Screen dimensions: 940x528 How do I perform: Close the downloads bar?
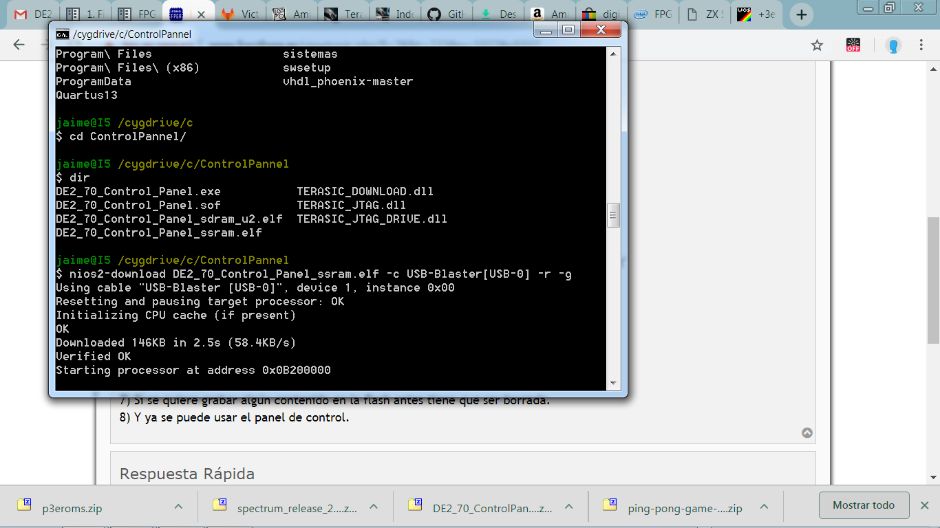(x=924, y=505)
